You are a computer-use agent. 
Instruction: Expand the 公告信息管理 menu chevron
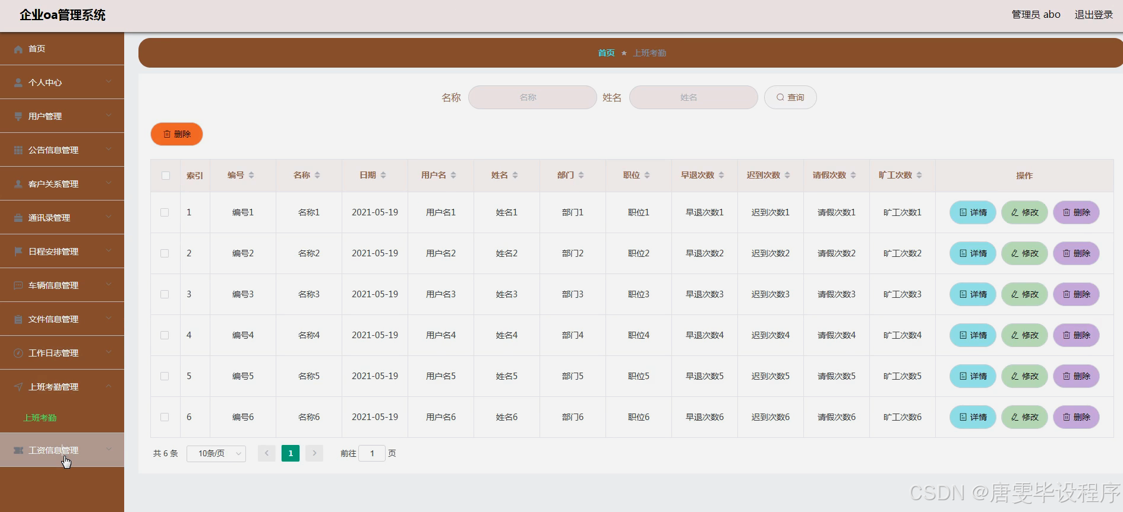click(109, 149)
